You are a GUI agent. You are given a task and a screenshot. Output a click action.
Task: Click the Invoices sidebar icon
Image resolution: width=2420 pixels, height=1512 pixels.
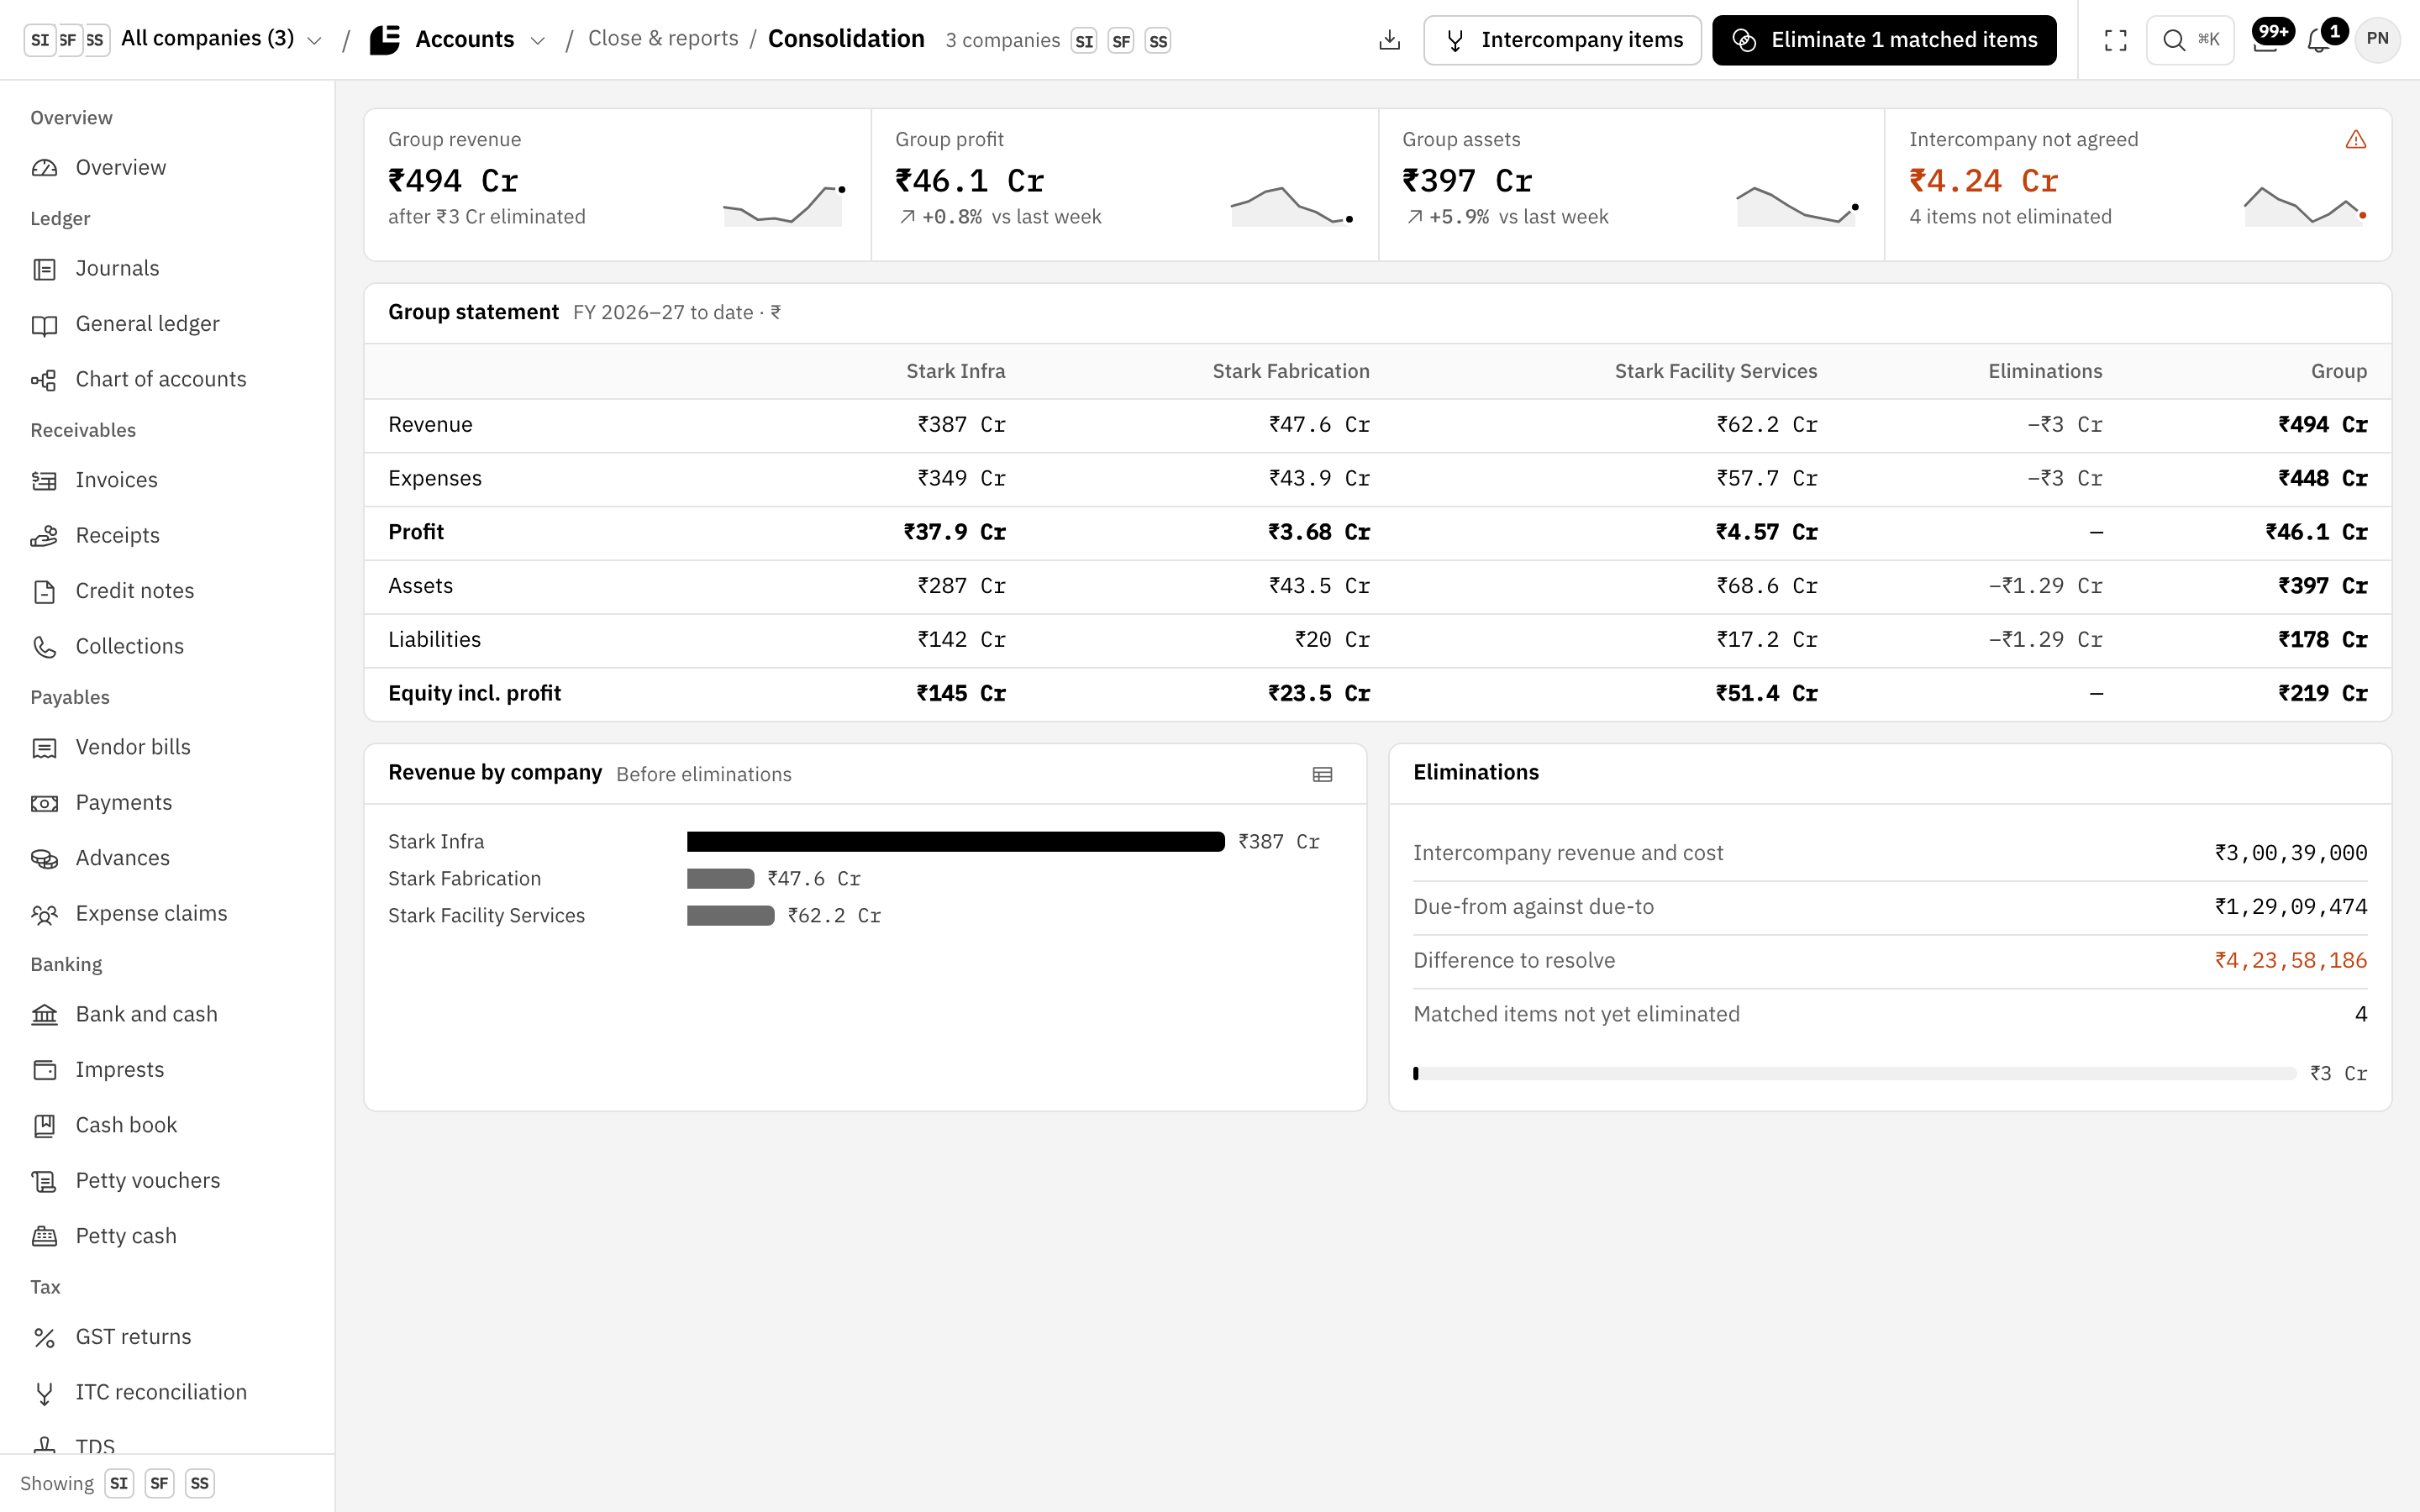pos(44,481)
